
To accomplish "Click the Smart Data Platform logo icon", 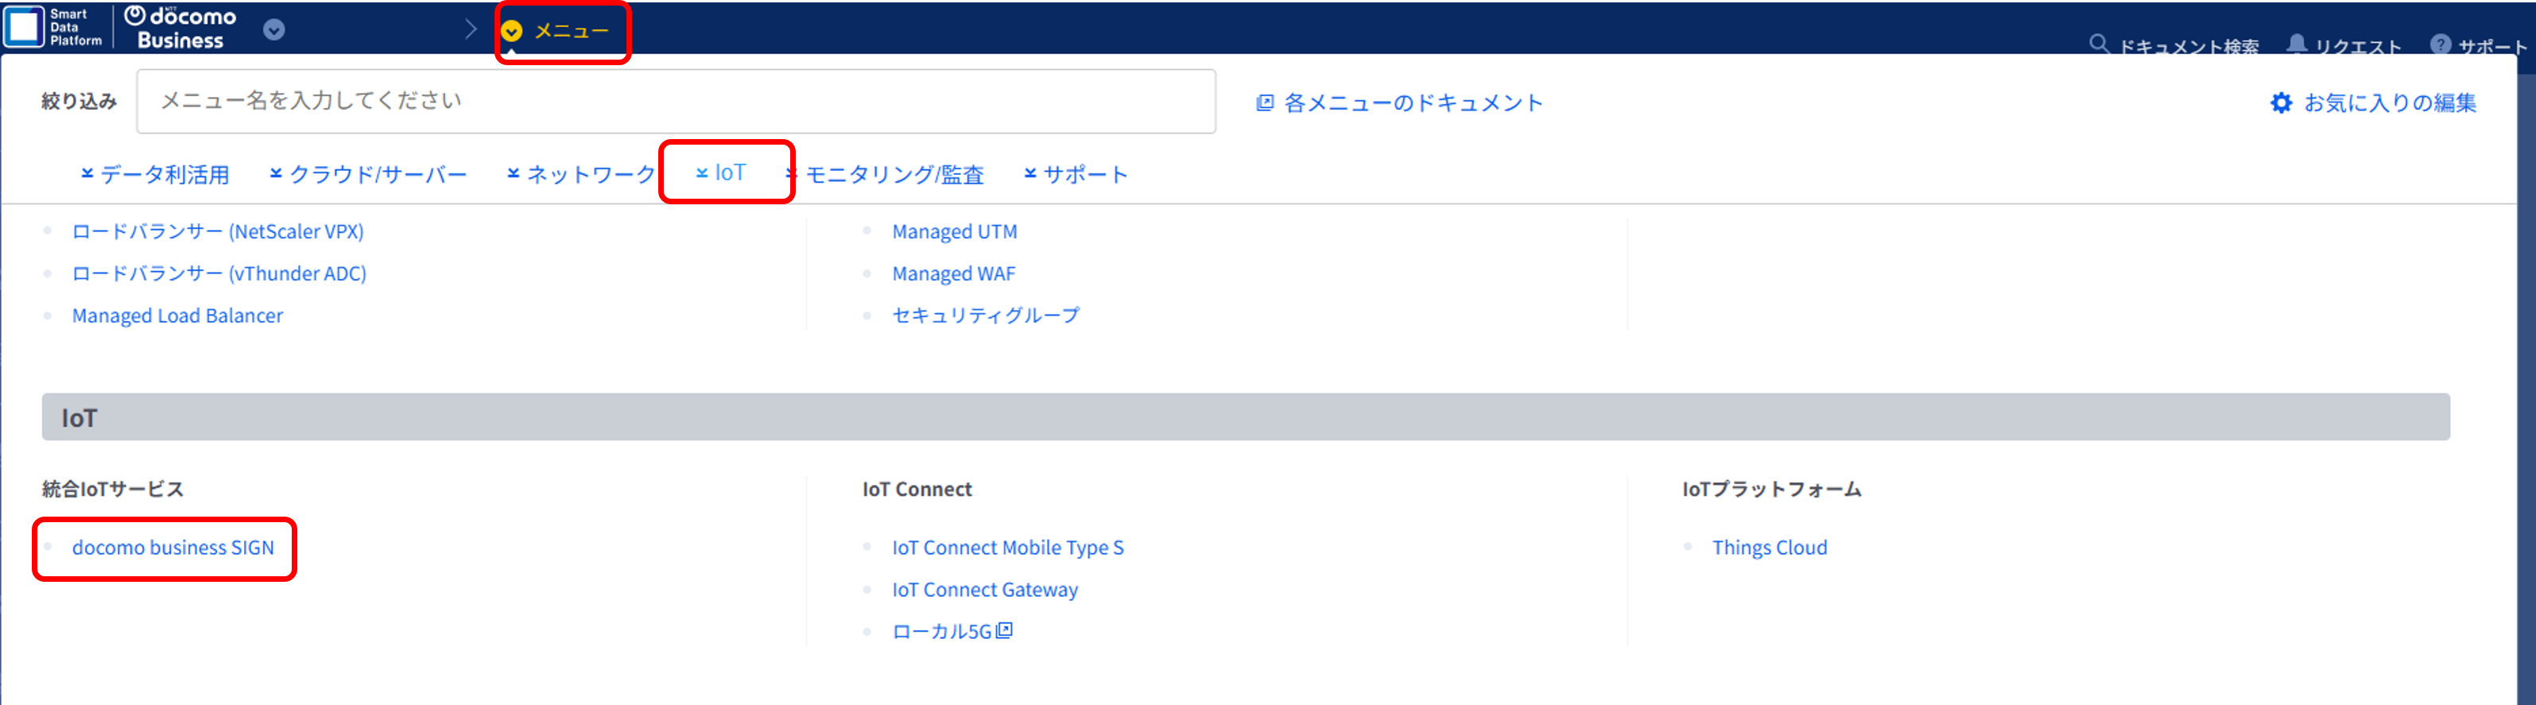I will click(x=25, y=26).
